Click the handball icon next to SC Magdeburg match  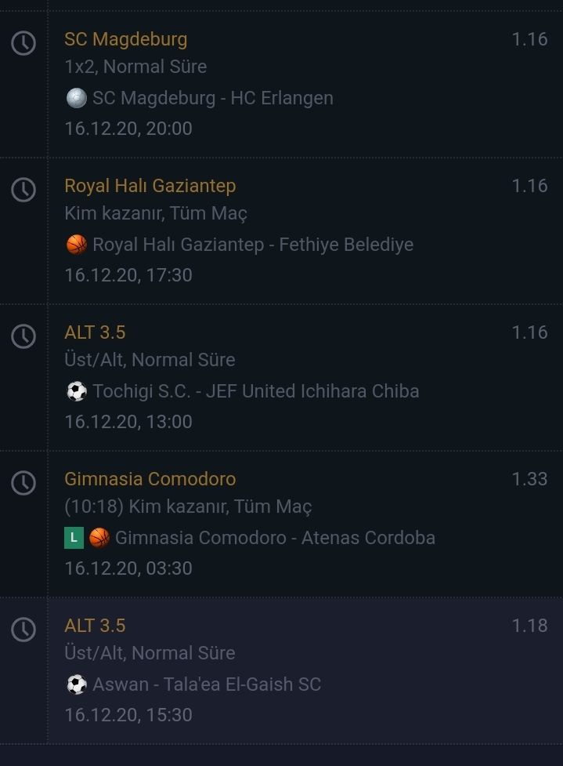click(77, 98)
